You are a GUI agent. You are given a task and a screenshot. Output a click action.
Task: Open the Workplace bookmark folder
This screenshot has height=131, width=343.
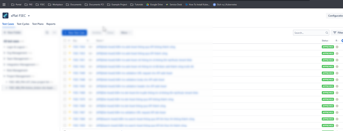(x=55, y=4)
